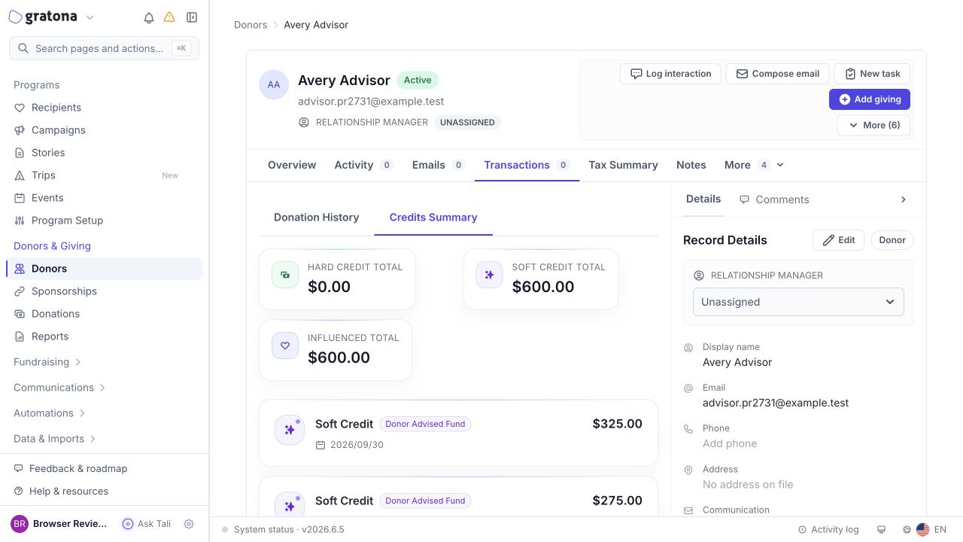The width and height of the screenshot is (963, 542).
Task: Click the Influenced Total heart icon
Action: coord(285,346)
